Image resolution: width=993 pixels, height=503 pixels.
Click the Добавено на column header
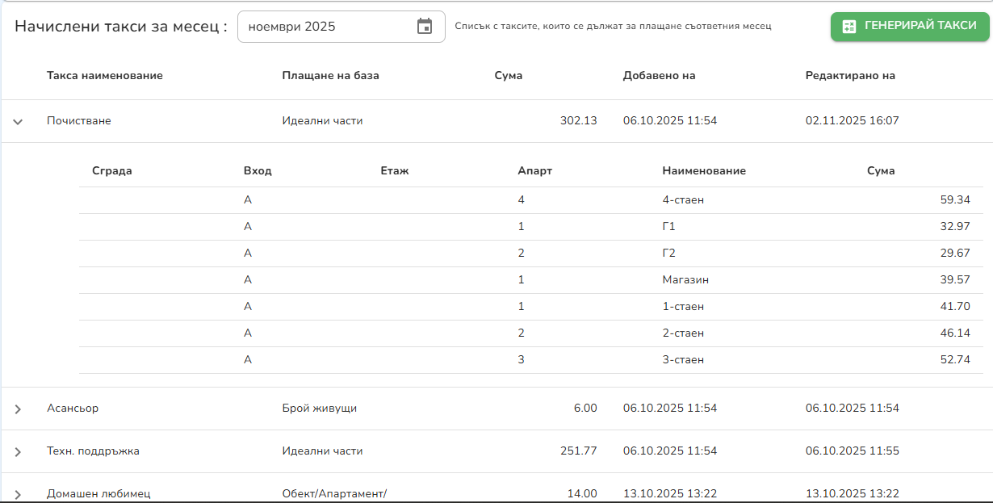[x=659, y=76]
